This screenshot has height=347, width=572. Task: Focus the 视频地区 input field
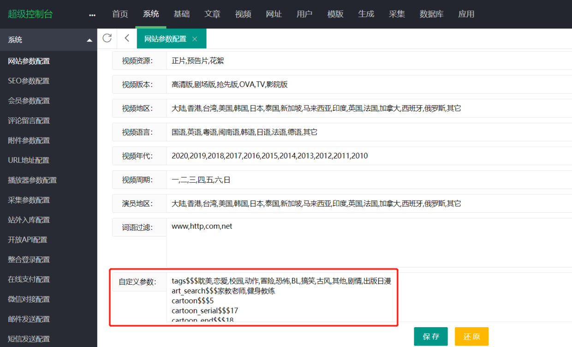pos(369,108)
